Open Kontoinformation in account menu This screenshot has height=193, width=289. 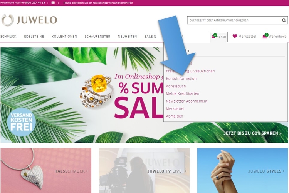[x=181, y=78]
